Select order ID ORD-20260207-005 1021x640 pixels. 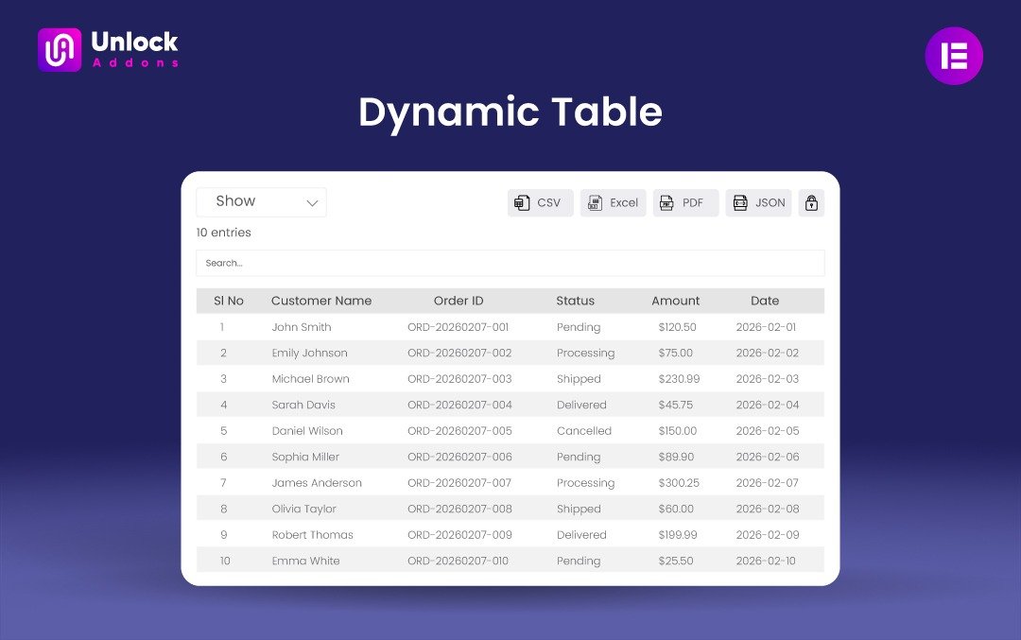(459, 431)
